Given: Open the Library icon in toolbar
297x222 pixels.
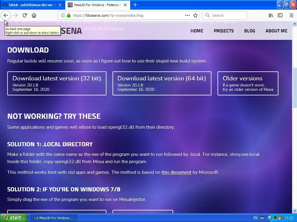Looking at the screenshot, I should pos(271,16).
